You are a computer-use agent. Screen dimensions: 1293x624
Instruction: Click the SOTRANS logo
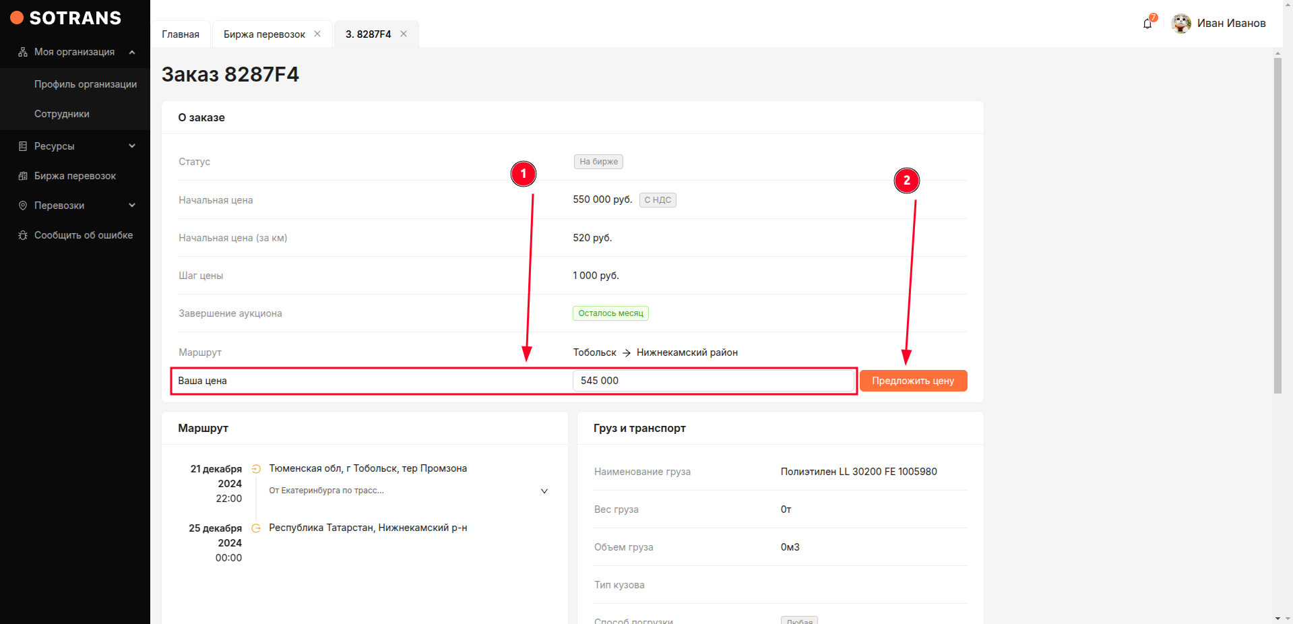[66, 18]
